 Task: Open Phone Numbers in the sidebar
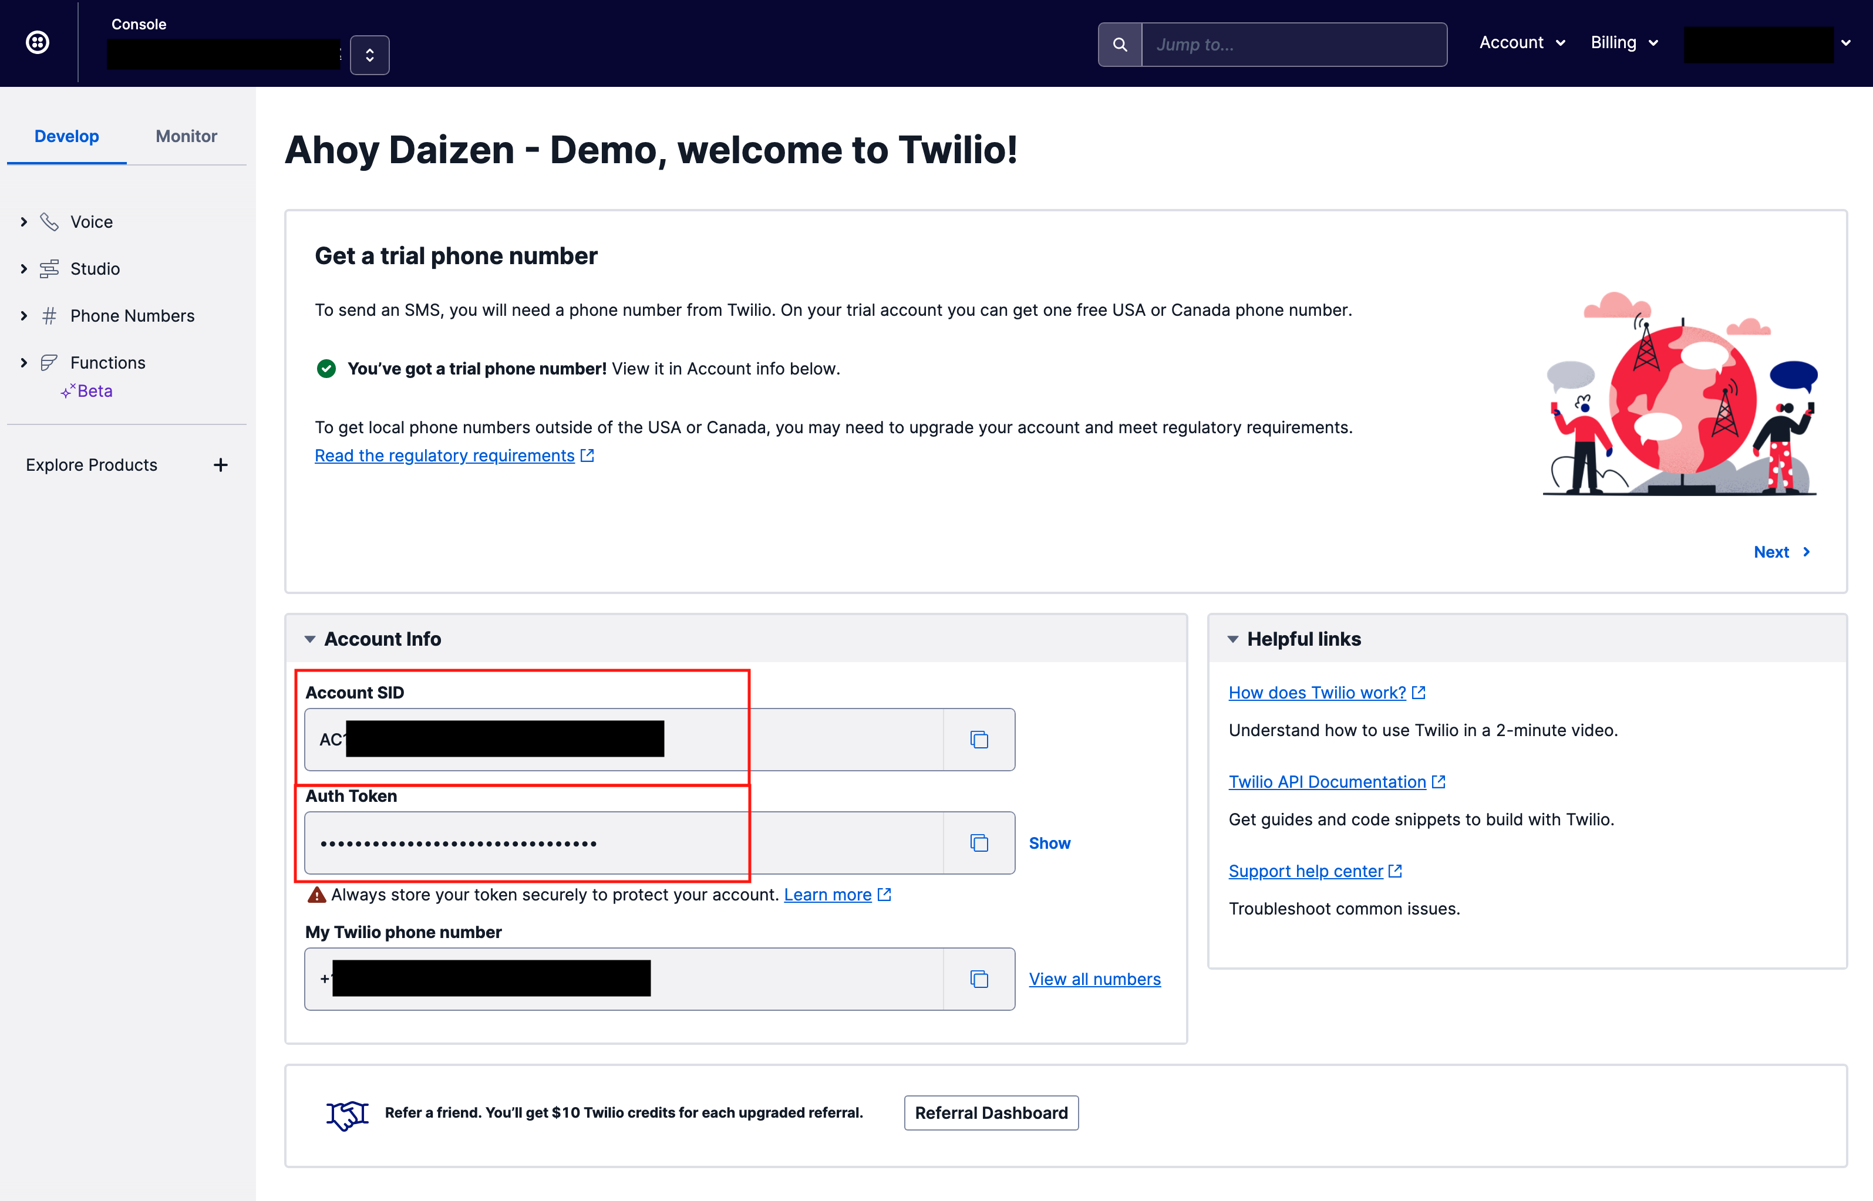[133, 316]
